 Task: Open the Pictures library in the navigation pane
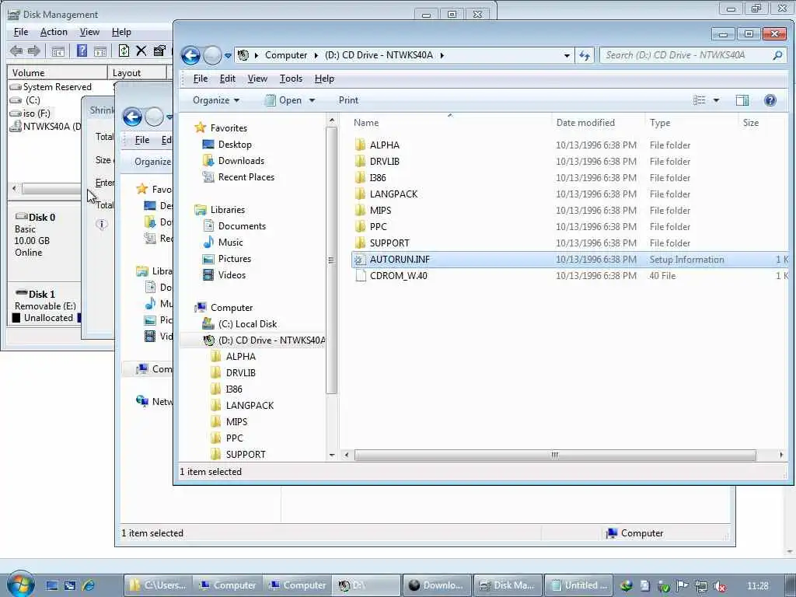[x=235, y=258]
